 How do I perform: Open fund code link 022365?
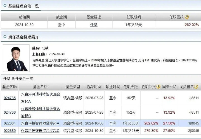tap(10, 131)
